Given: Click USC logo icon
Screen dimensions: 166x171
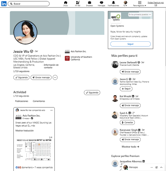Looking at the screenshot, I should 67,58.
